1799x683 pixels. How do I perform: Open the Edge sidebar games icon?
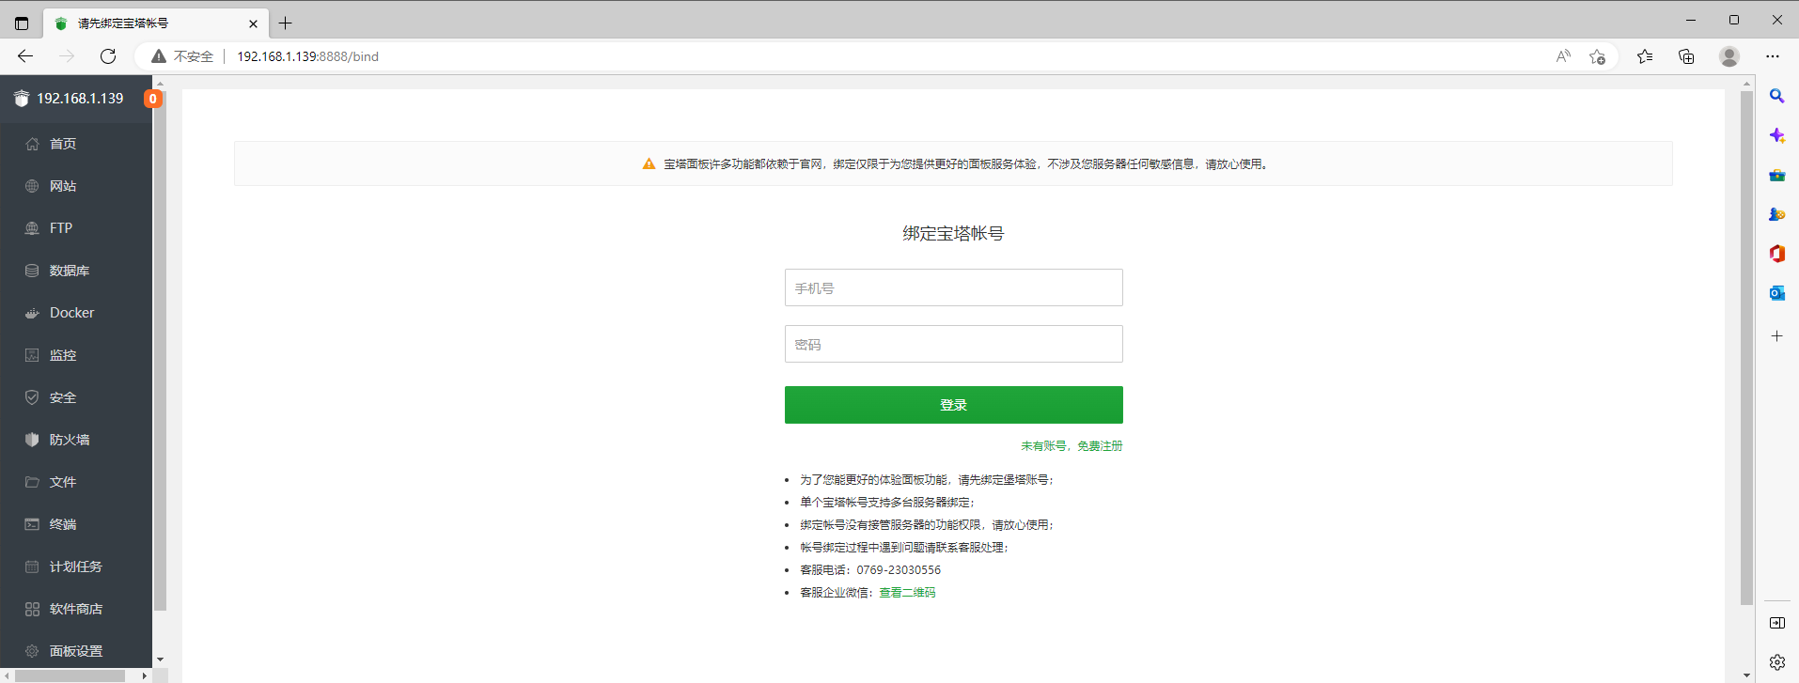coord(1776,214)
